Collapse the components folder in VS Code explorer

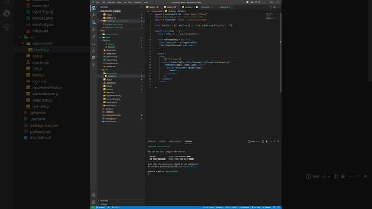coord(112,73)
